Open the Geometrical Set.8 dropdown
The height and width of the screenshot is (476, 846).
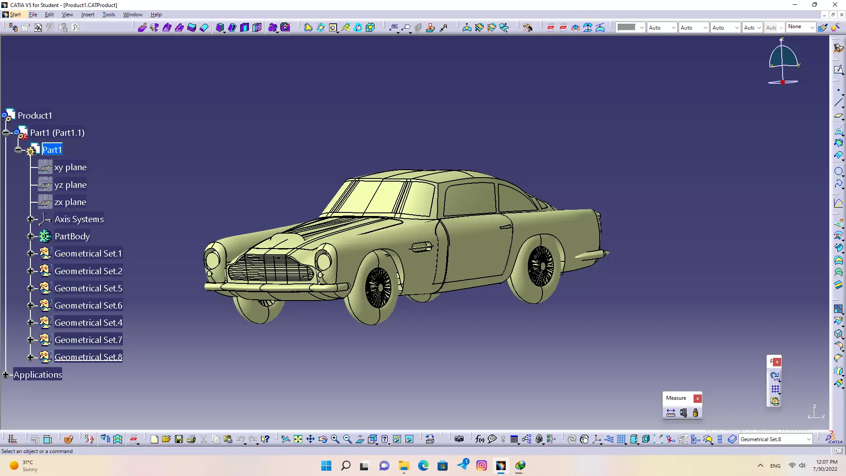coord(809,439)
